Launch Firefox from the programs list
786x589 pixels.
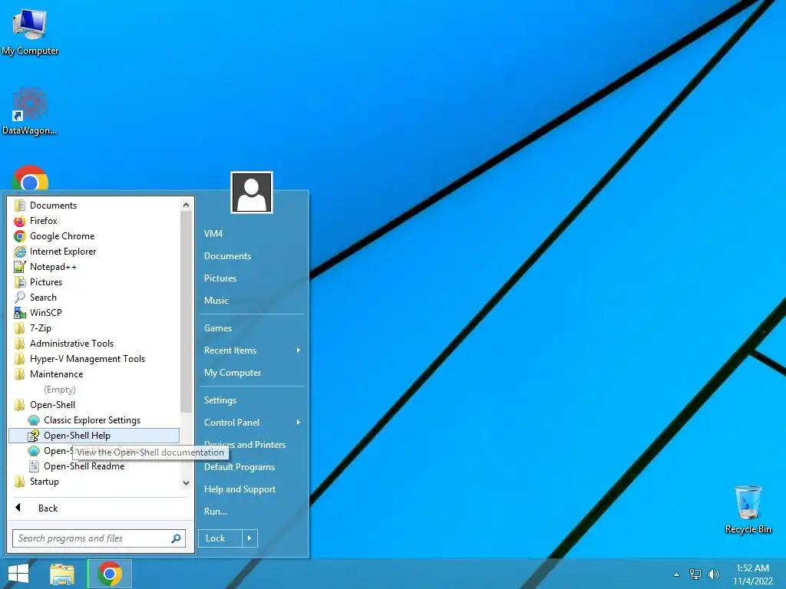pyautogui.click(x=94, y=221)
